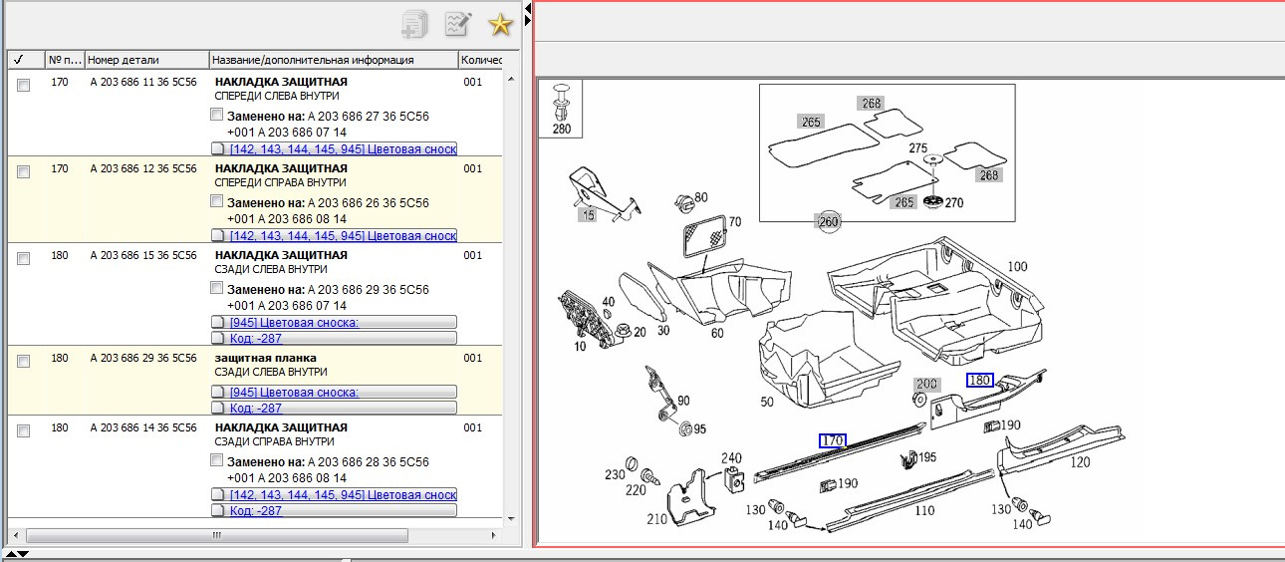This screenshot has height=562, width=1285.
Task: Click the horizontal scrollbar left arrow
Action: click(14, 535)
